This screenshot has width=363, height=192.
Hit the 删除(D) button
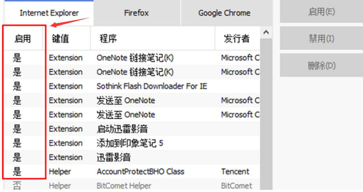[321, 66]
